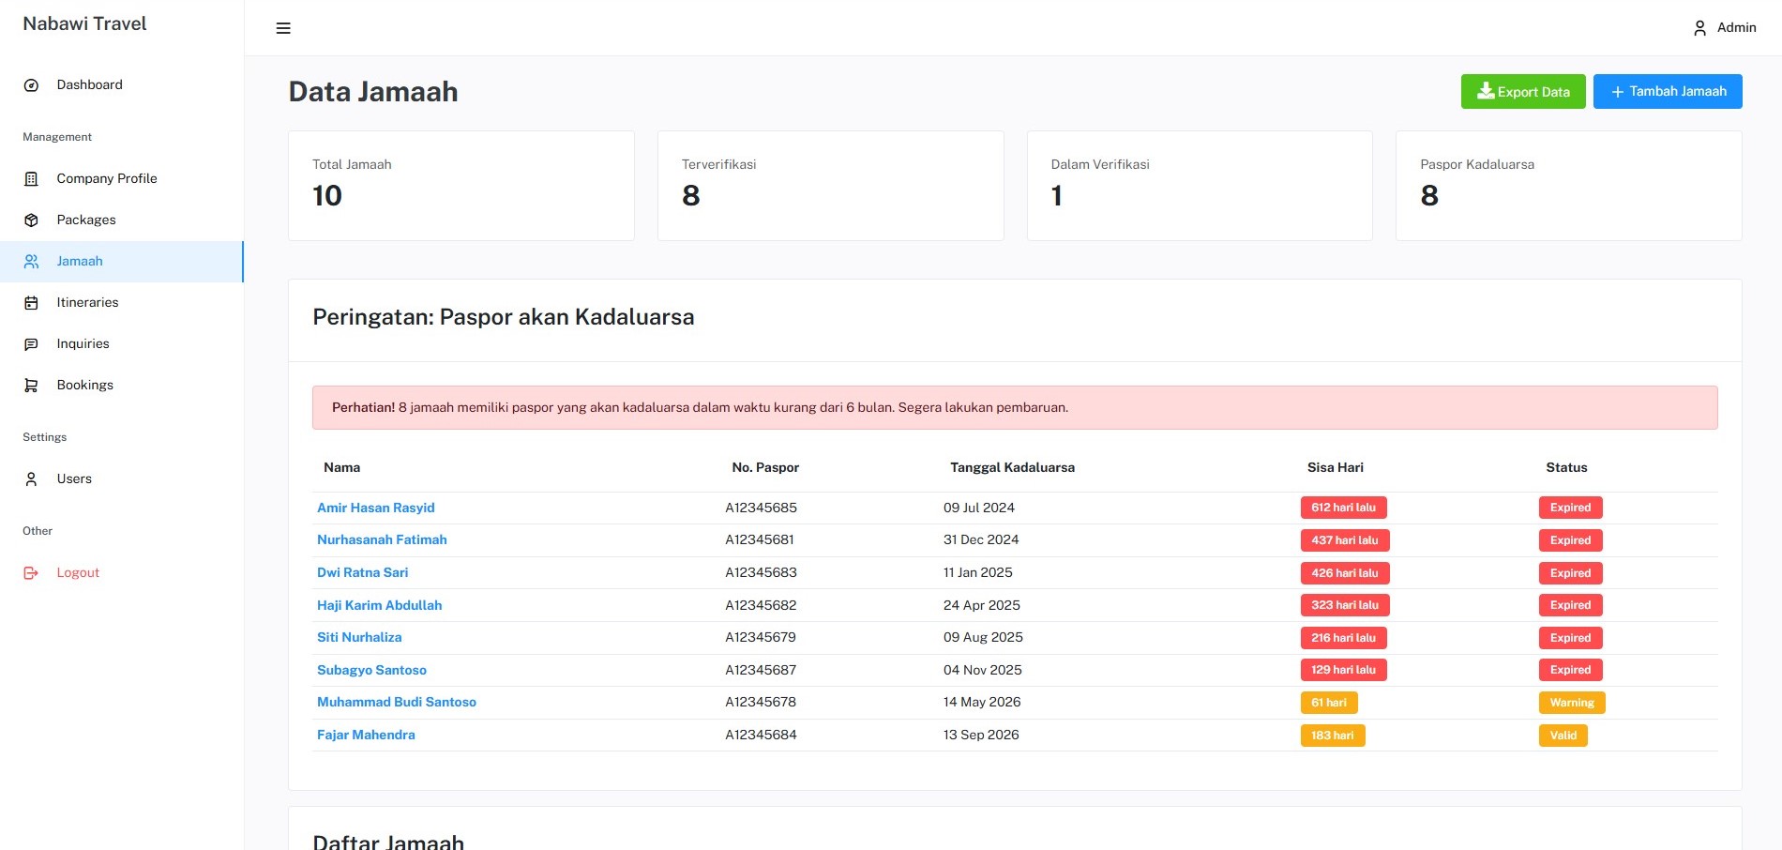Click the Nabawi Travel brand title
Screen dimensions: 1782x850
[84, 24]
